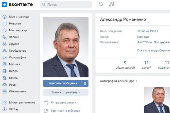Viewport: 170px width, 113px height.
Task: Open Мессенджер from the sidebar
Action: pos(15,30)
